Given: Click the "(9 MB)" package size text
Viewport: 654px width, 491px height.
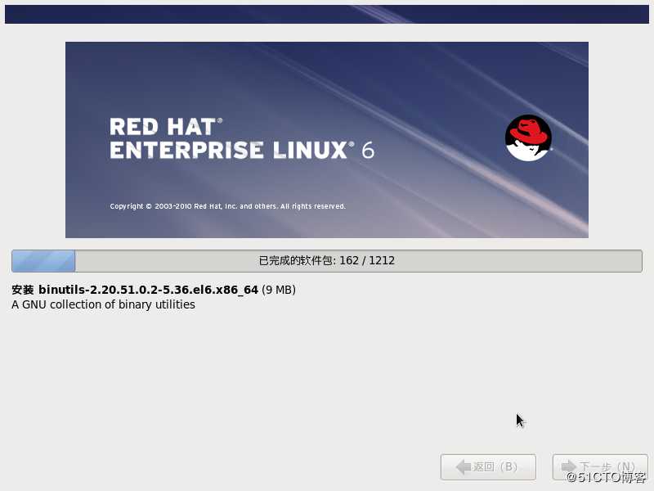Looking at the screenshot, I should (x=279, y=290).
